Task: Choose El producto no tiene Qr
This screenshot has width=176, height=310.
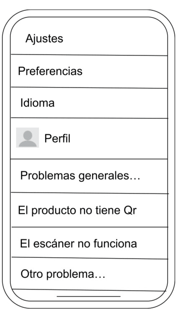Action: (89, 210)
